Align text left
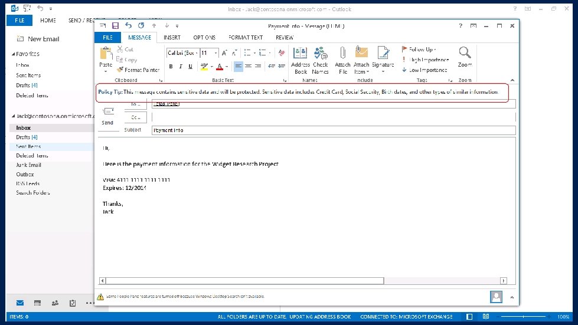 click(x=239, y=66)
